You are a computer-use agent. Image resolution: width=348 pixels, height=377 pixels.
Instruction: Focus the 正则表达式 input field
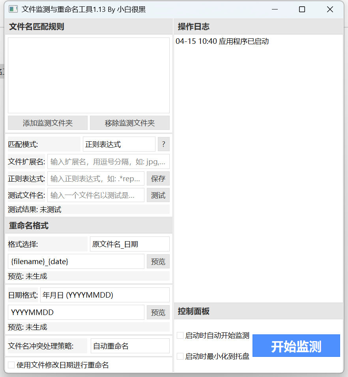pos(96,178)
